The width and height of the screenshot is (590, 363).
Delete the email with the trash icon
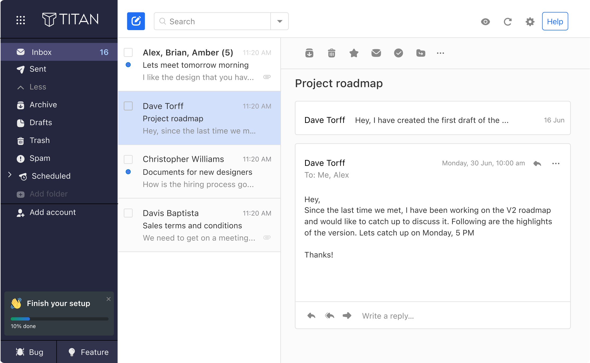coord(331,53)
